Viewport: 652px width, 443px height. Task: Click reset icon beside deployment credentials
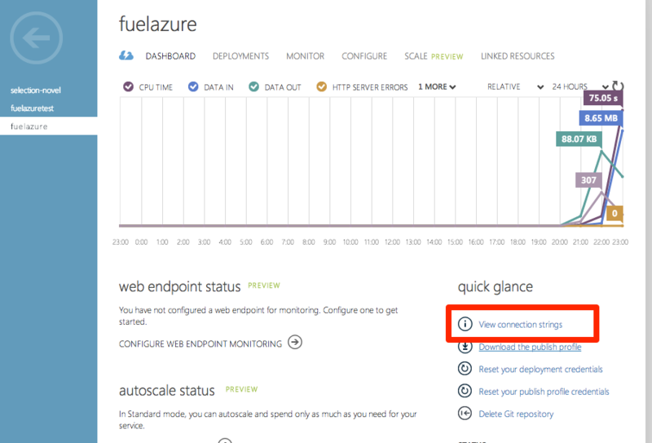coord(465,369)
